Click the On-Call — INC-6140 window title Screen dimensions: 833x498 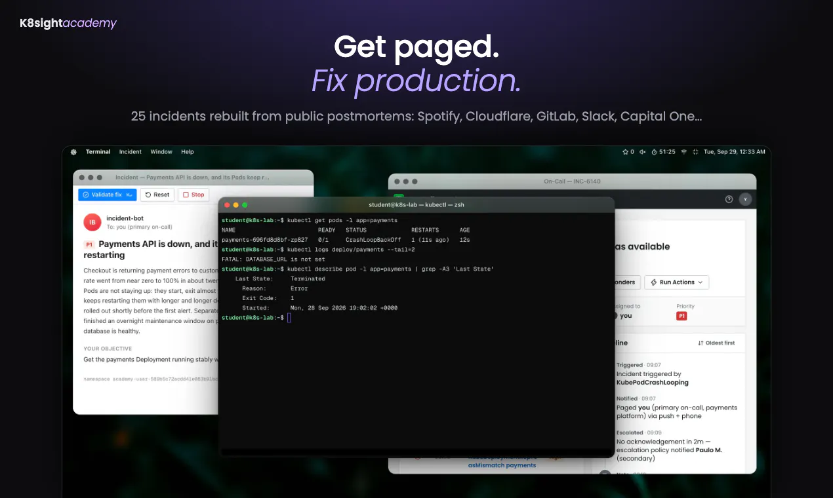click(572, 182)
